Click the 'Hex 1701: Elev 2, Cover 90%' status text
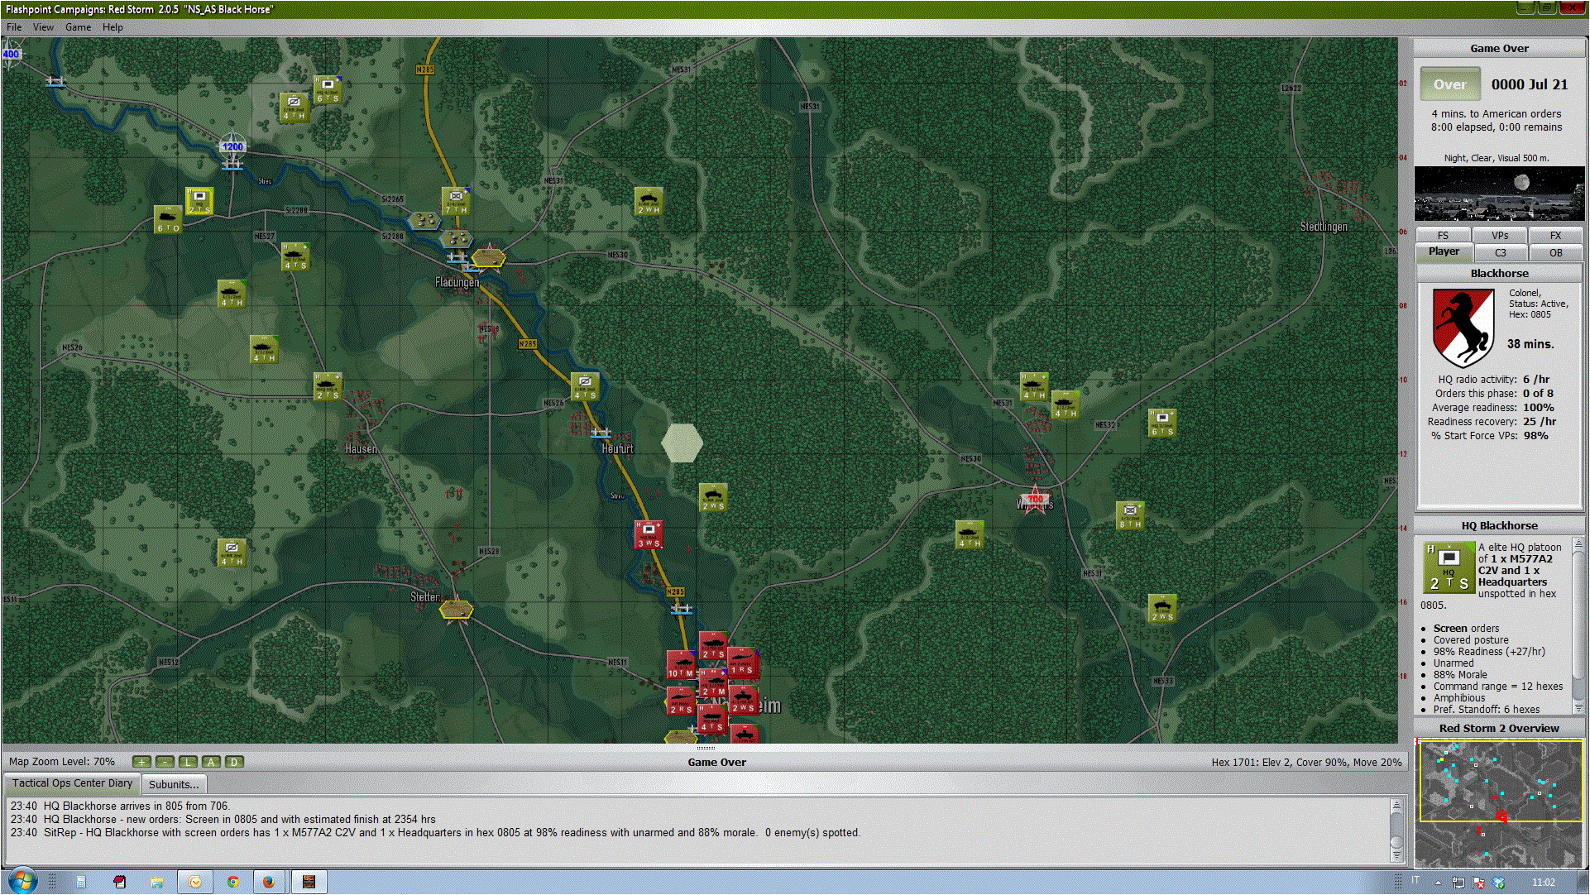Image resolution: width=1590 pixels, height=895 pixels. pos(1307,762)
